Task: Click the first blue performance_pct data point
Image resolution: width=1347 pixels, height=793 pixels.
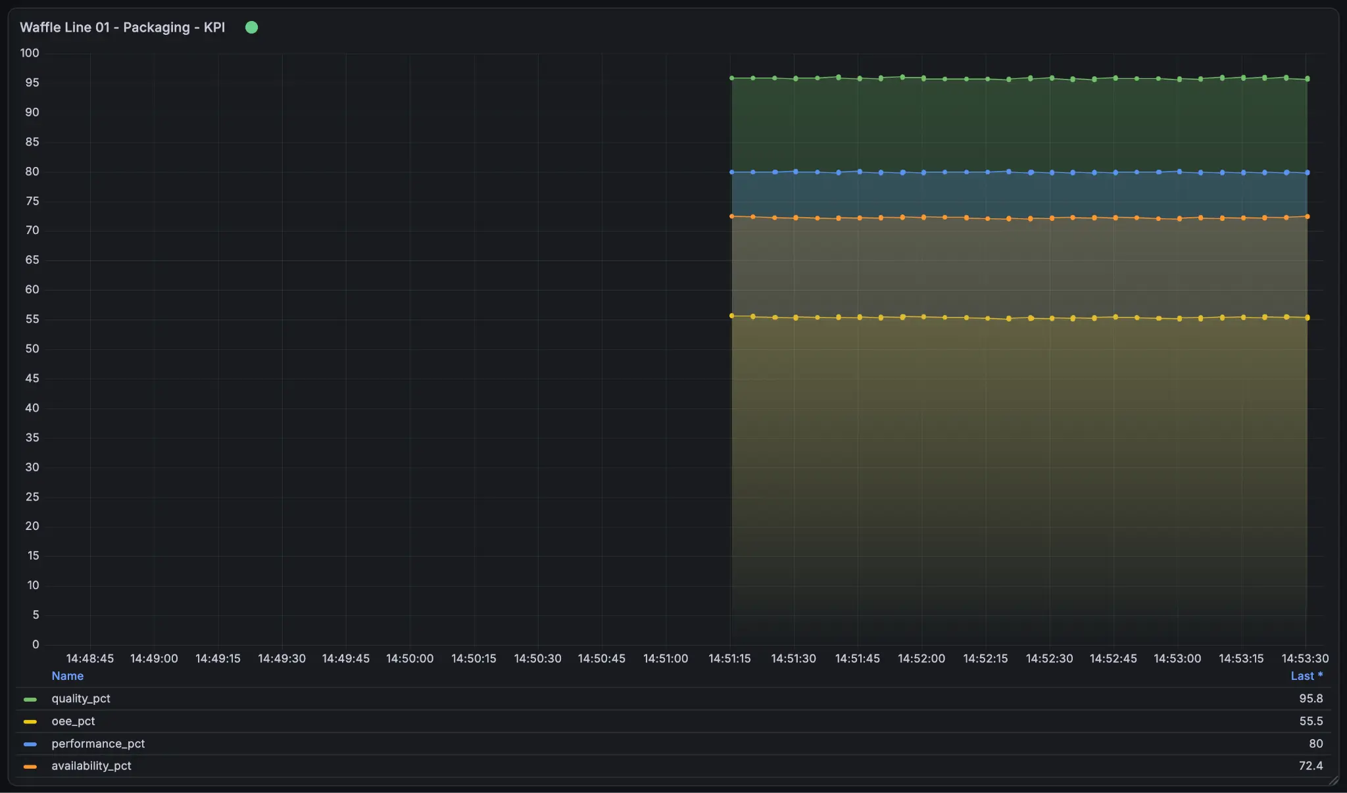Action: click(x=731, y=172)
